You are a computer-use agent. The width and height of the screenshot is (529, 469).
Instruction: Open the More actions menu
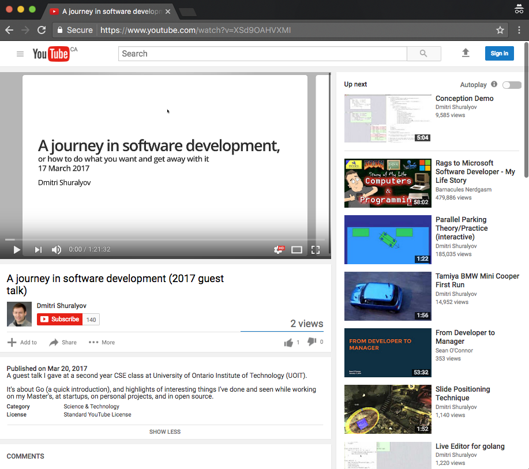point(102,343)
